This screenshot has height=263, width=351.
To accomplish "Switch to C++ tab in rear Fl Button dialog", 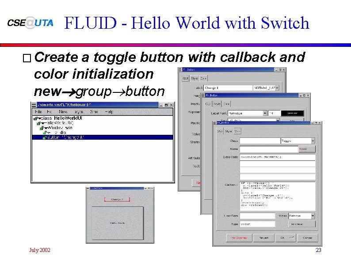I will 203,78.
